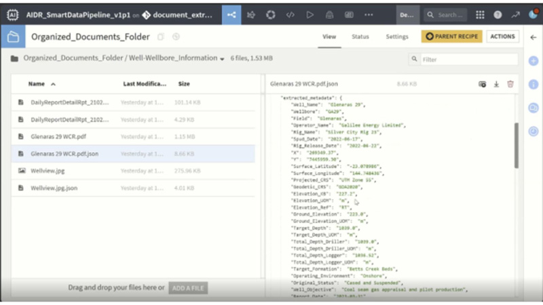Click the history clock icon next to title

[176, 37]
